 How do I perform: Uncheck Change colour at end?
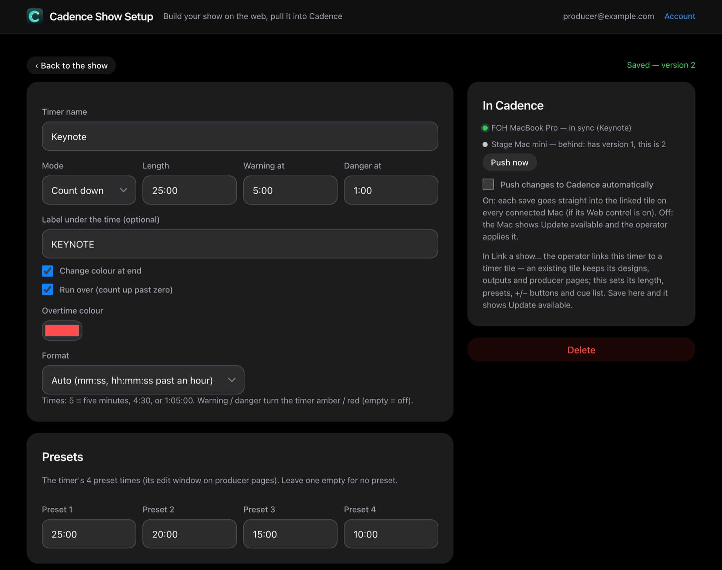[48, 271]
